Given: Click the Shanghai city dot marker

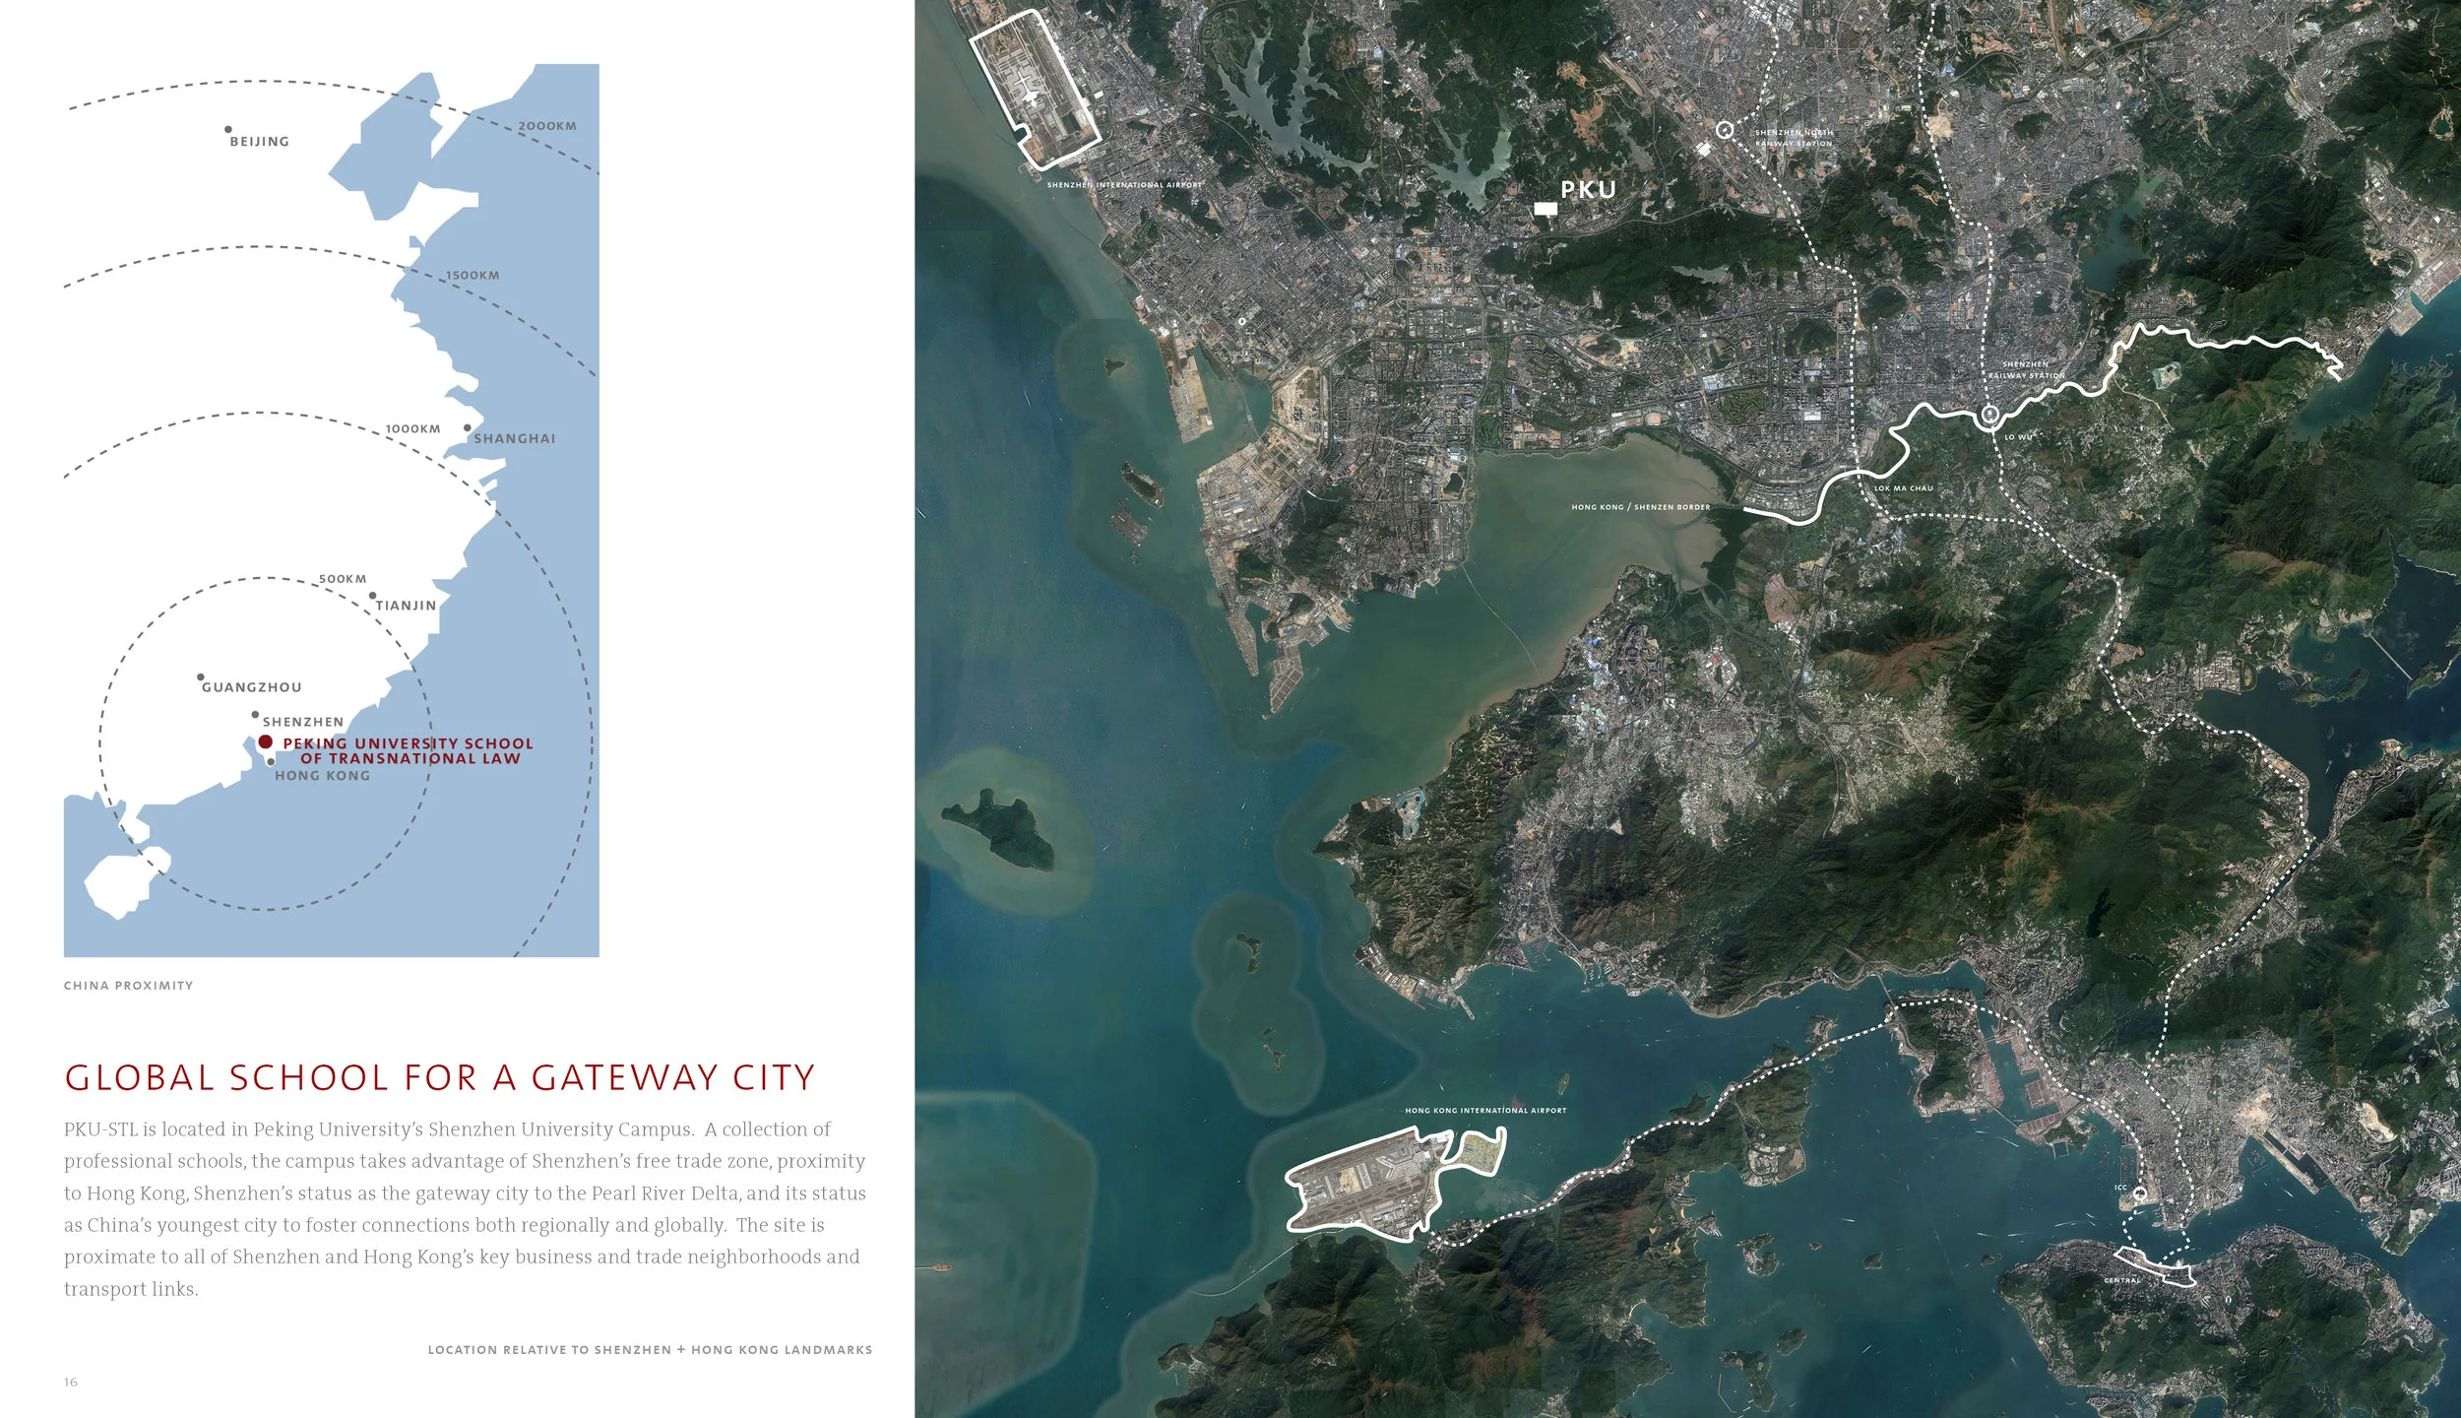Looking at the screenshot, I should click(468, 427).
